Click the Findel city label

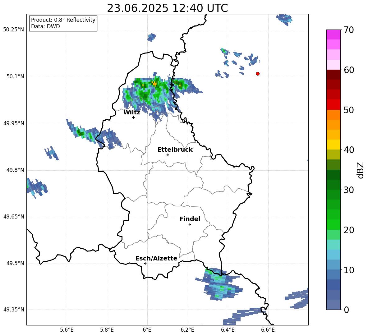pyautogui.click(x=190, y=219)
